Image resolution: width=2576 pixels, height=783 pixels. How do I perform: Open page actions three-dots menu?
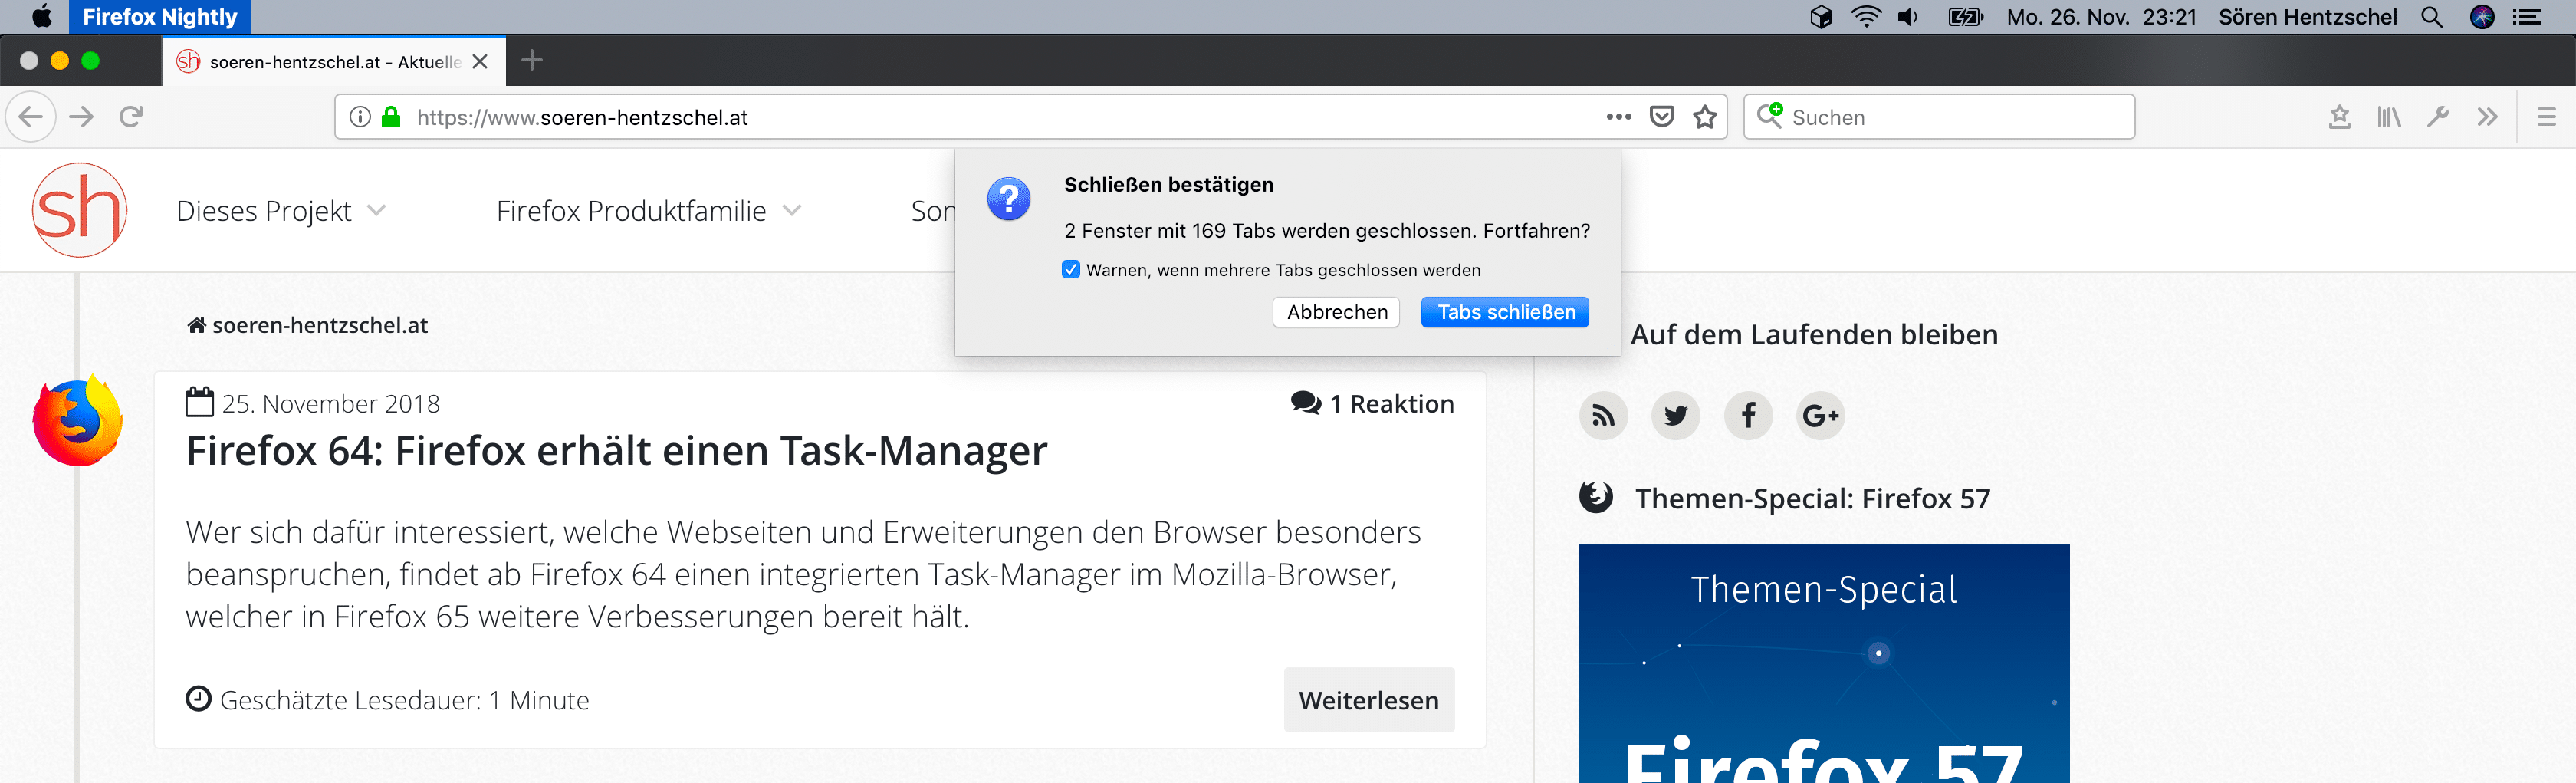1618,117
